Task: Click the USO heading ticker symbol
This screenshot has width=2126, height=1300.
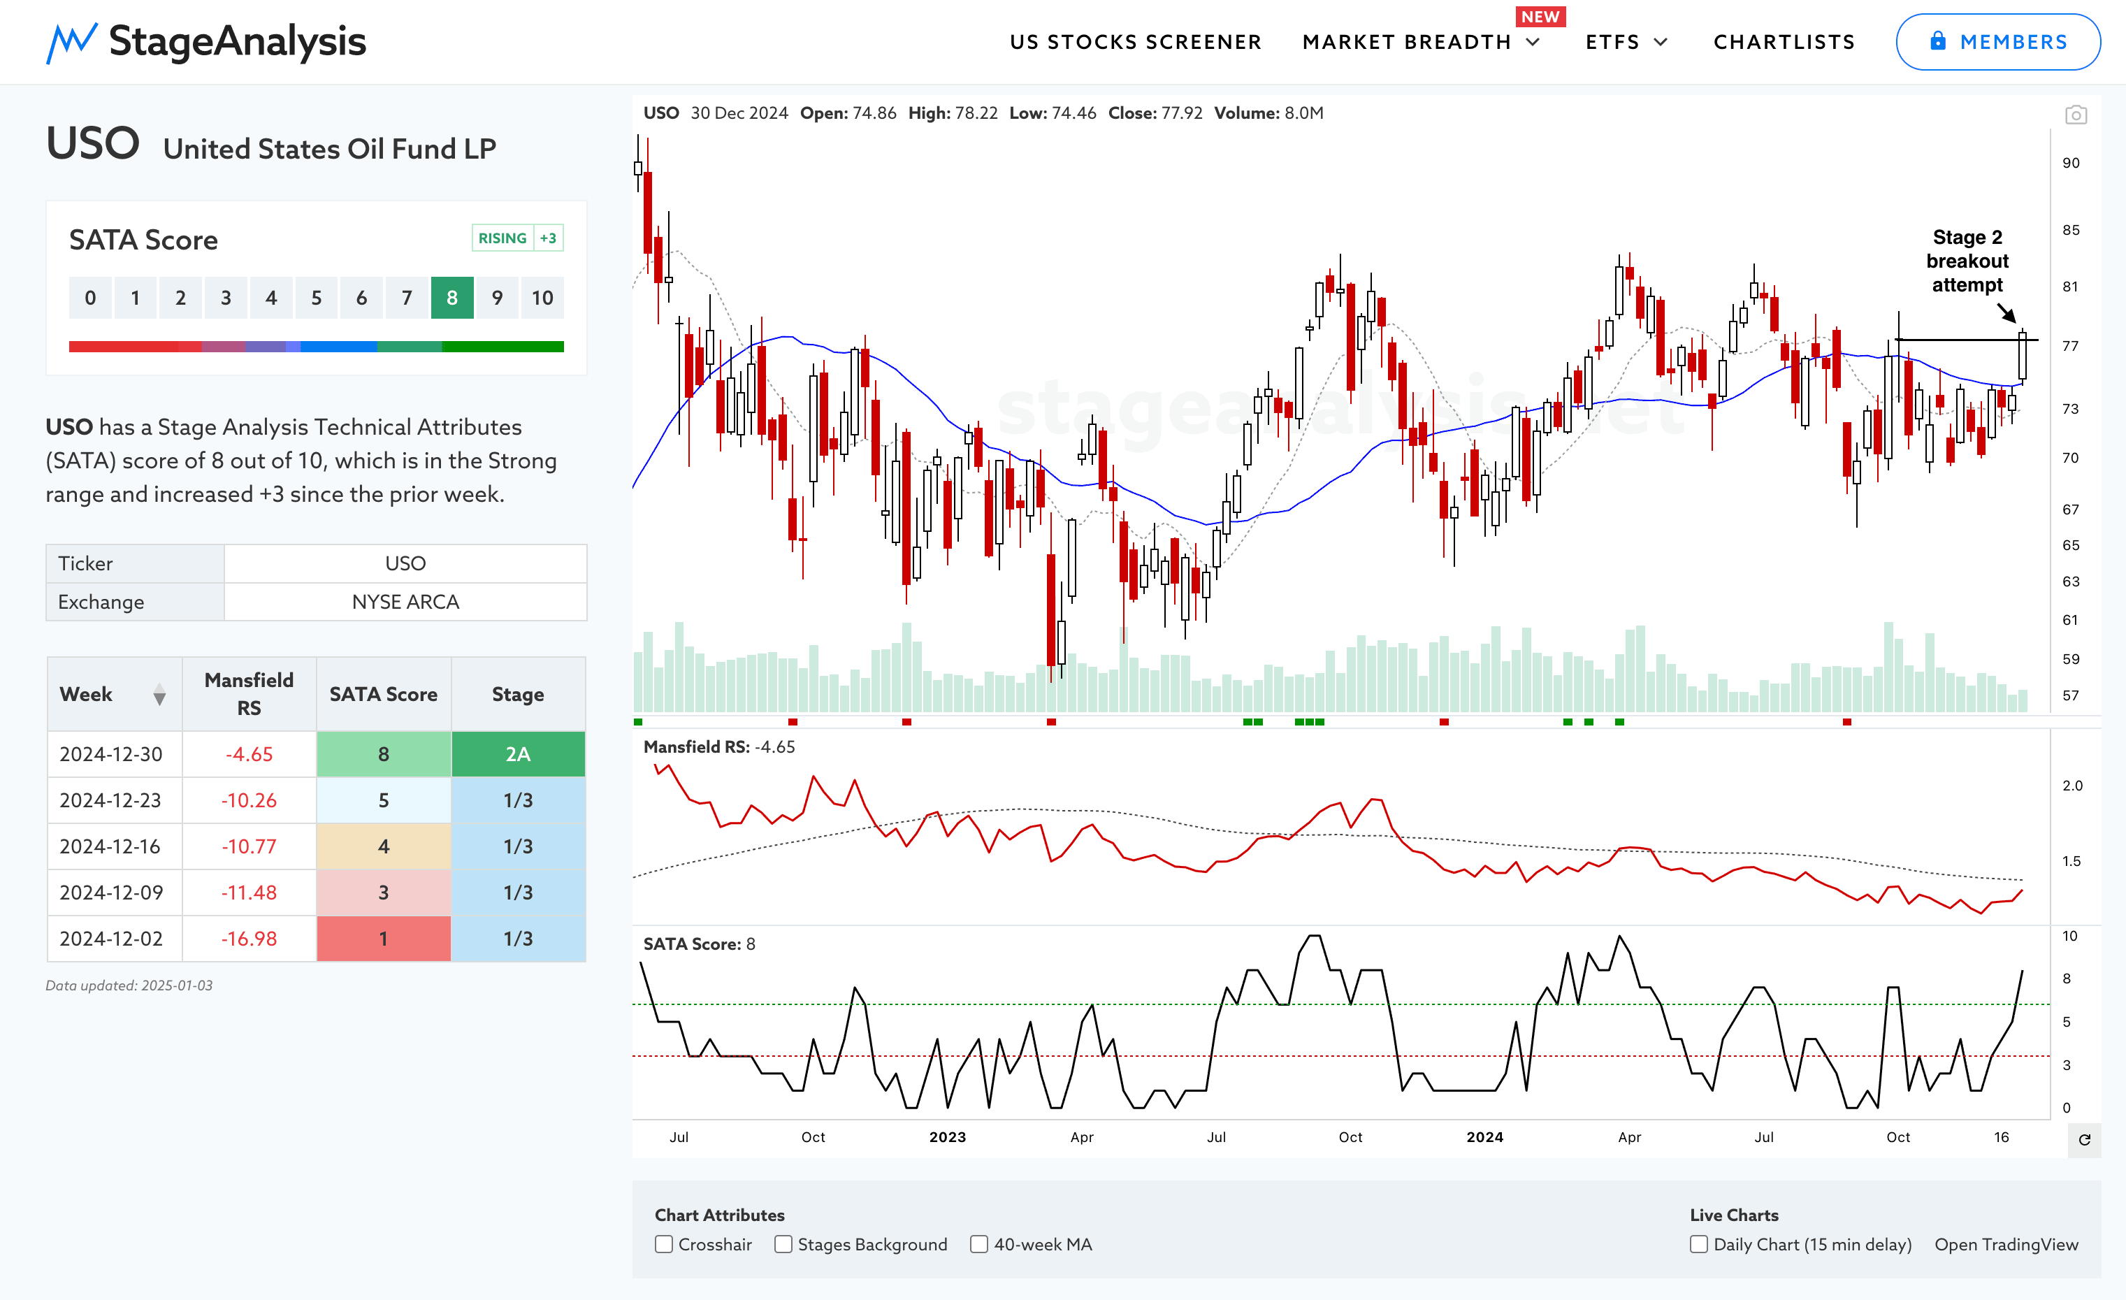Action: click(92, 143)
